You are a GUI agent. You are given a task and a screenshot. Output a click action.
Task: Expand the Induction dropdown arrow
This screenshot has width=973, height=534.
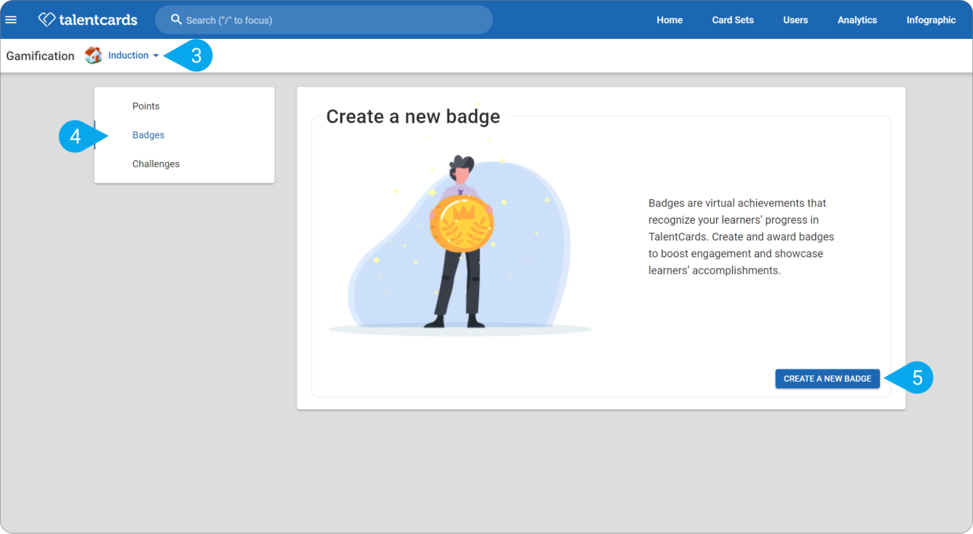click(x=156, y=55)
